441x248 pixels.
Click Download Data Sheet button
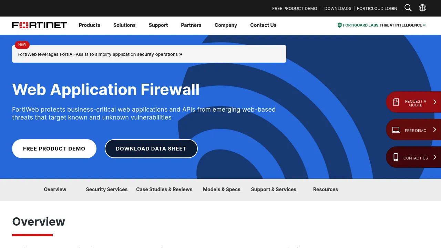tap(151, 149)
